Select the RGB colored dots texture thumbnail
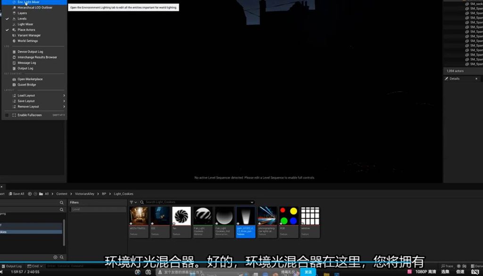The image size is (483, 276). coord(288,216)
